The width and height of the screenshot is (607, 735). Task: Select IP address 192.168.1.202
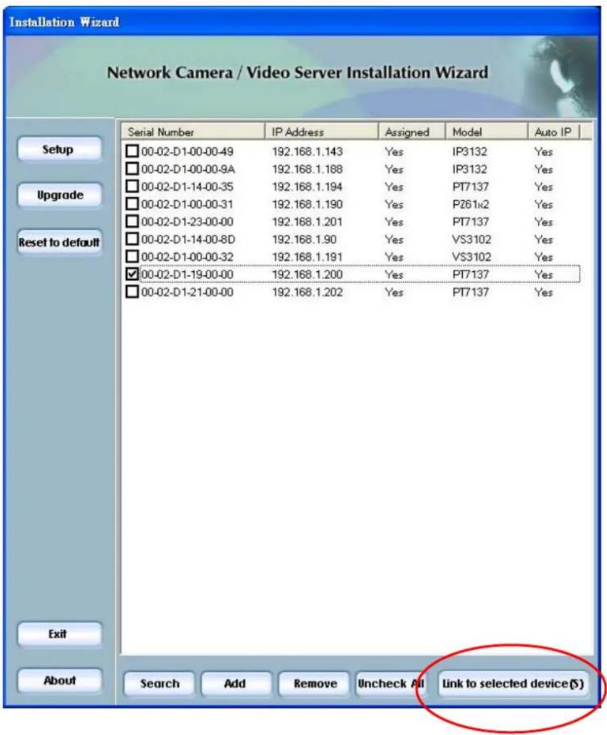tap(308, 292)
